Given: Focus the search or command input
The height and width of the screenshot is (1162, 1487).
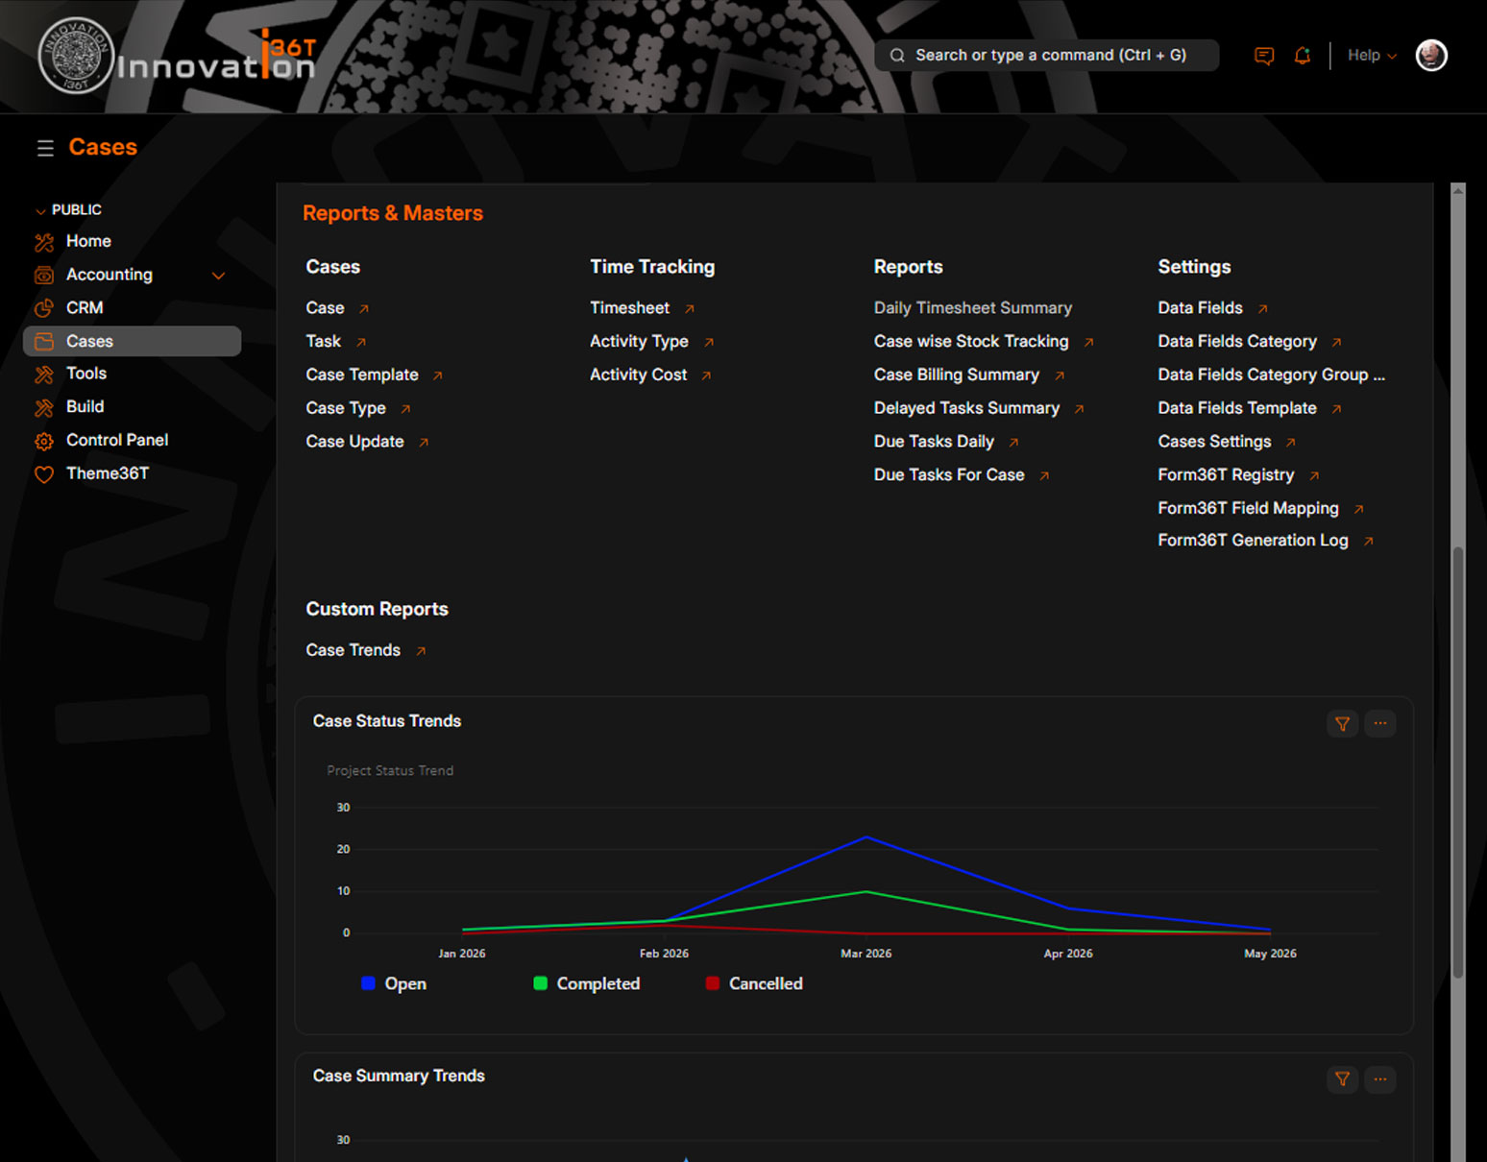Looking at the screenshot, I should click(x=1047, y=56).
